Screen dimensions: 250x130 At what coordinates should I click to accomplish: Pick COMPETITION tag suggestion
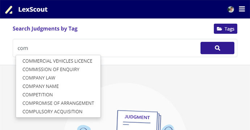click(58, 95)
